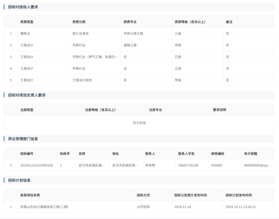Expand truncated address 武汉市武昌区荆…
This screenshot has width=279, height=219.
(x=126, y=165)
